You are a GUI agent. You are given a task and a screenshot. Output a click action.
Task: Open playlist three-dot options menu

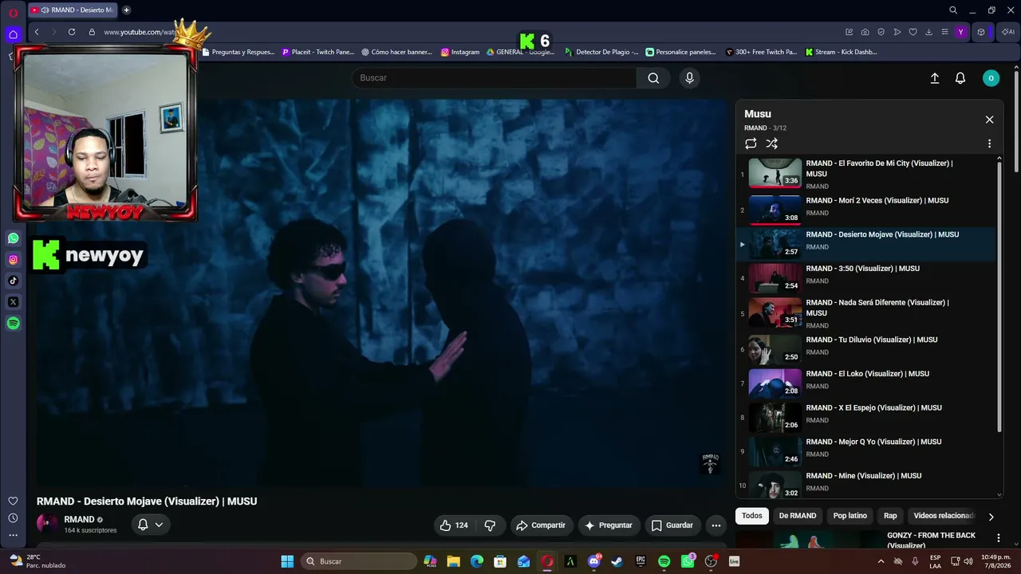tap(989, 144)
